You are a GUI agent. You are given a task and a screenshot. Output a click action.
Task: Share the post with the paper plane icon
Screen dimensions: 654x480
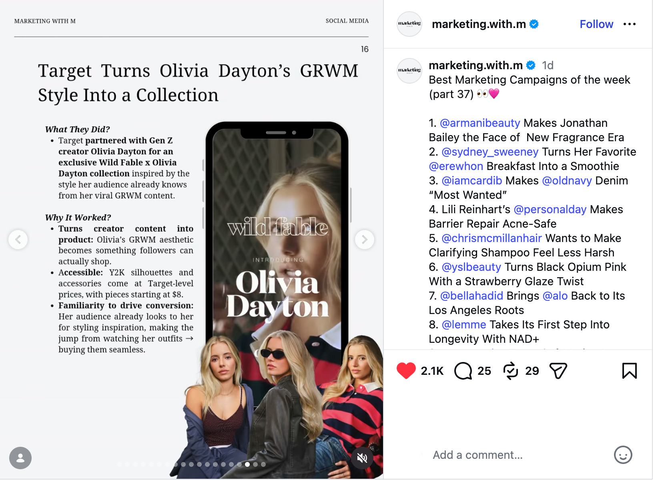[558, 371]
